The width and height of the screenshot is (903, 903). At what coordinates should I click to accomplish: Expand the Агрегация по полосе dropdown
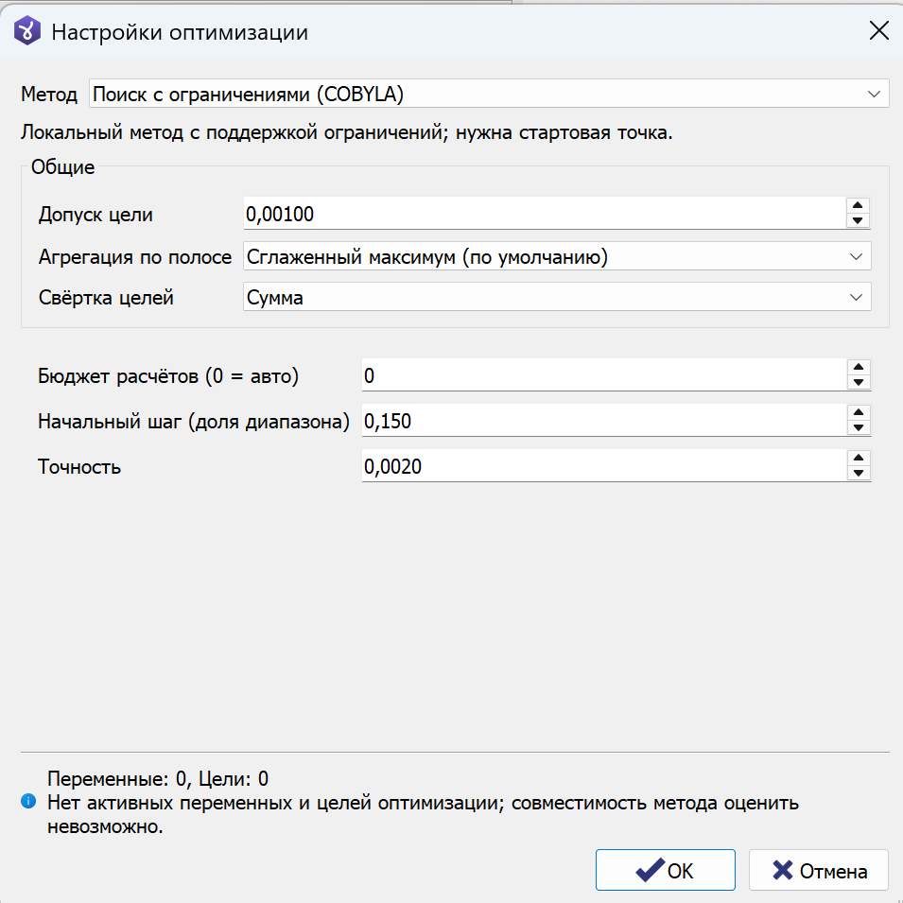click(x=557, y=257)
